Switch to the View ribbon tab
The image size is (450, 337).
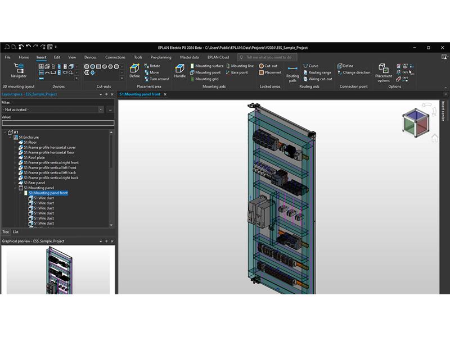(72, 57)
